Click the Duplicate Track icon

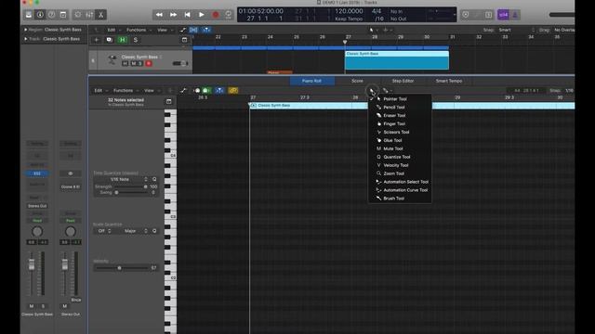pyautogui.click(x=110, y=40)
